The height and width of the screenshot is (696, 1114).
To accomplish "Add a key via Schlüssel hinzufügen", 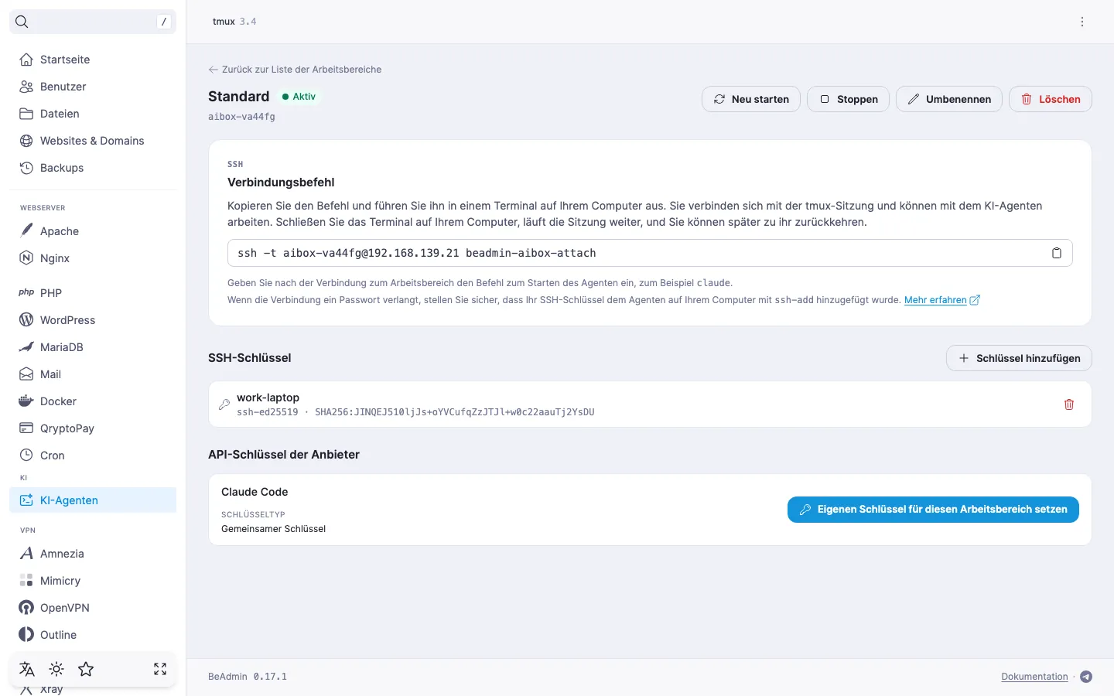I will tap(1020, 358).
